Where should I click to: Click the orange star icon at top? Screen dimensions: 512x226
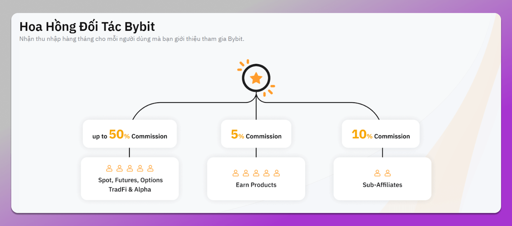(x=256, y=79)
